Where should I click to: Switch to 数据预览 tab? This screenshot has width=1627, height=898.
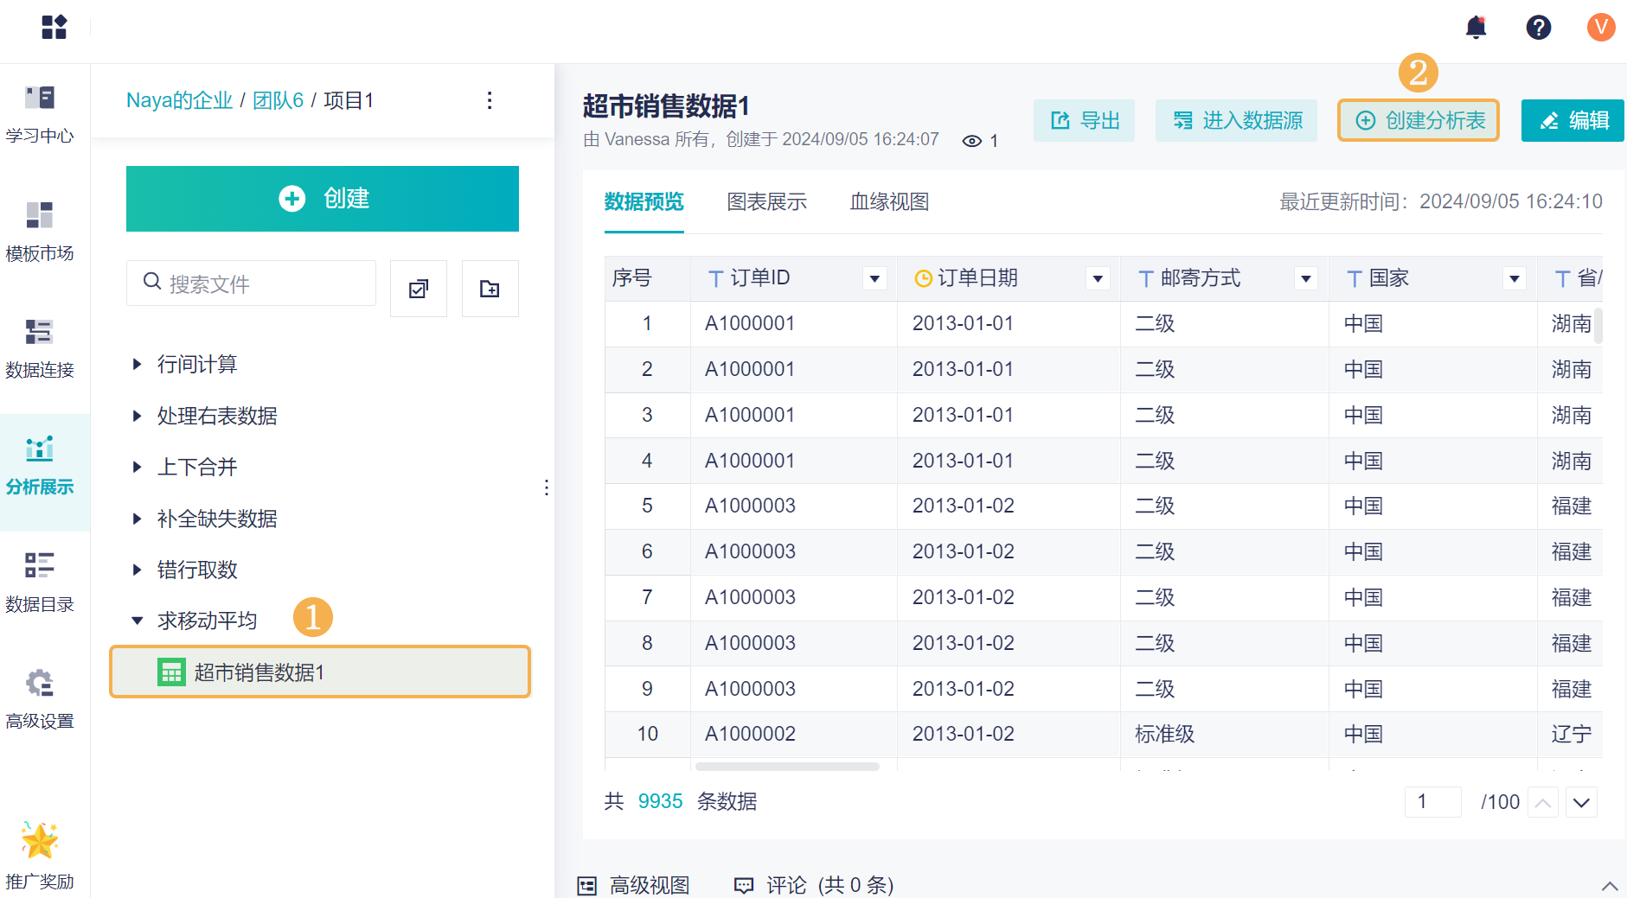click(644, 202)
